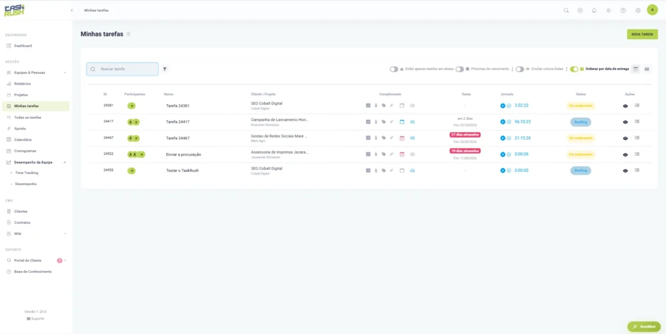Click the attachment clip icon for Tarefa 24381
The height and width of the screenshot is (334, 666).
coord(375,106)
